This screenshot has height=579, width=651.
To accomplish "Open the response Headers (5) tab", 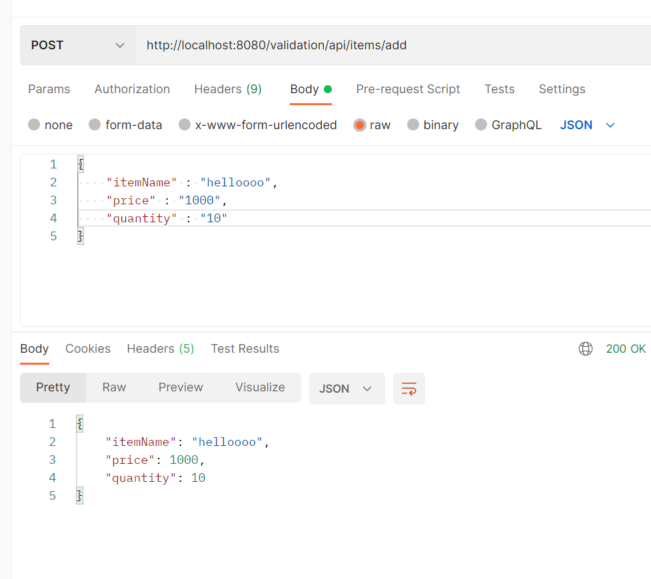I will (x=161, y=349).
